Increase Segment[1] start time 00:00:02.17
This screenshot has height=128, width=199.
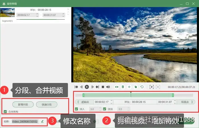click(x=37, y=14)
